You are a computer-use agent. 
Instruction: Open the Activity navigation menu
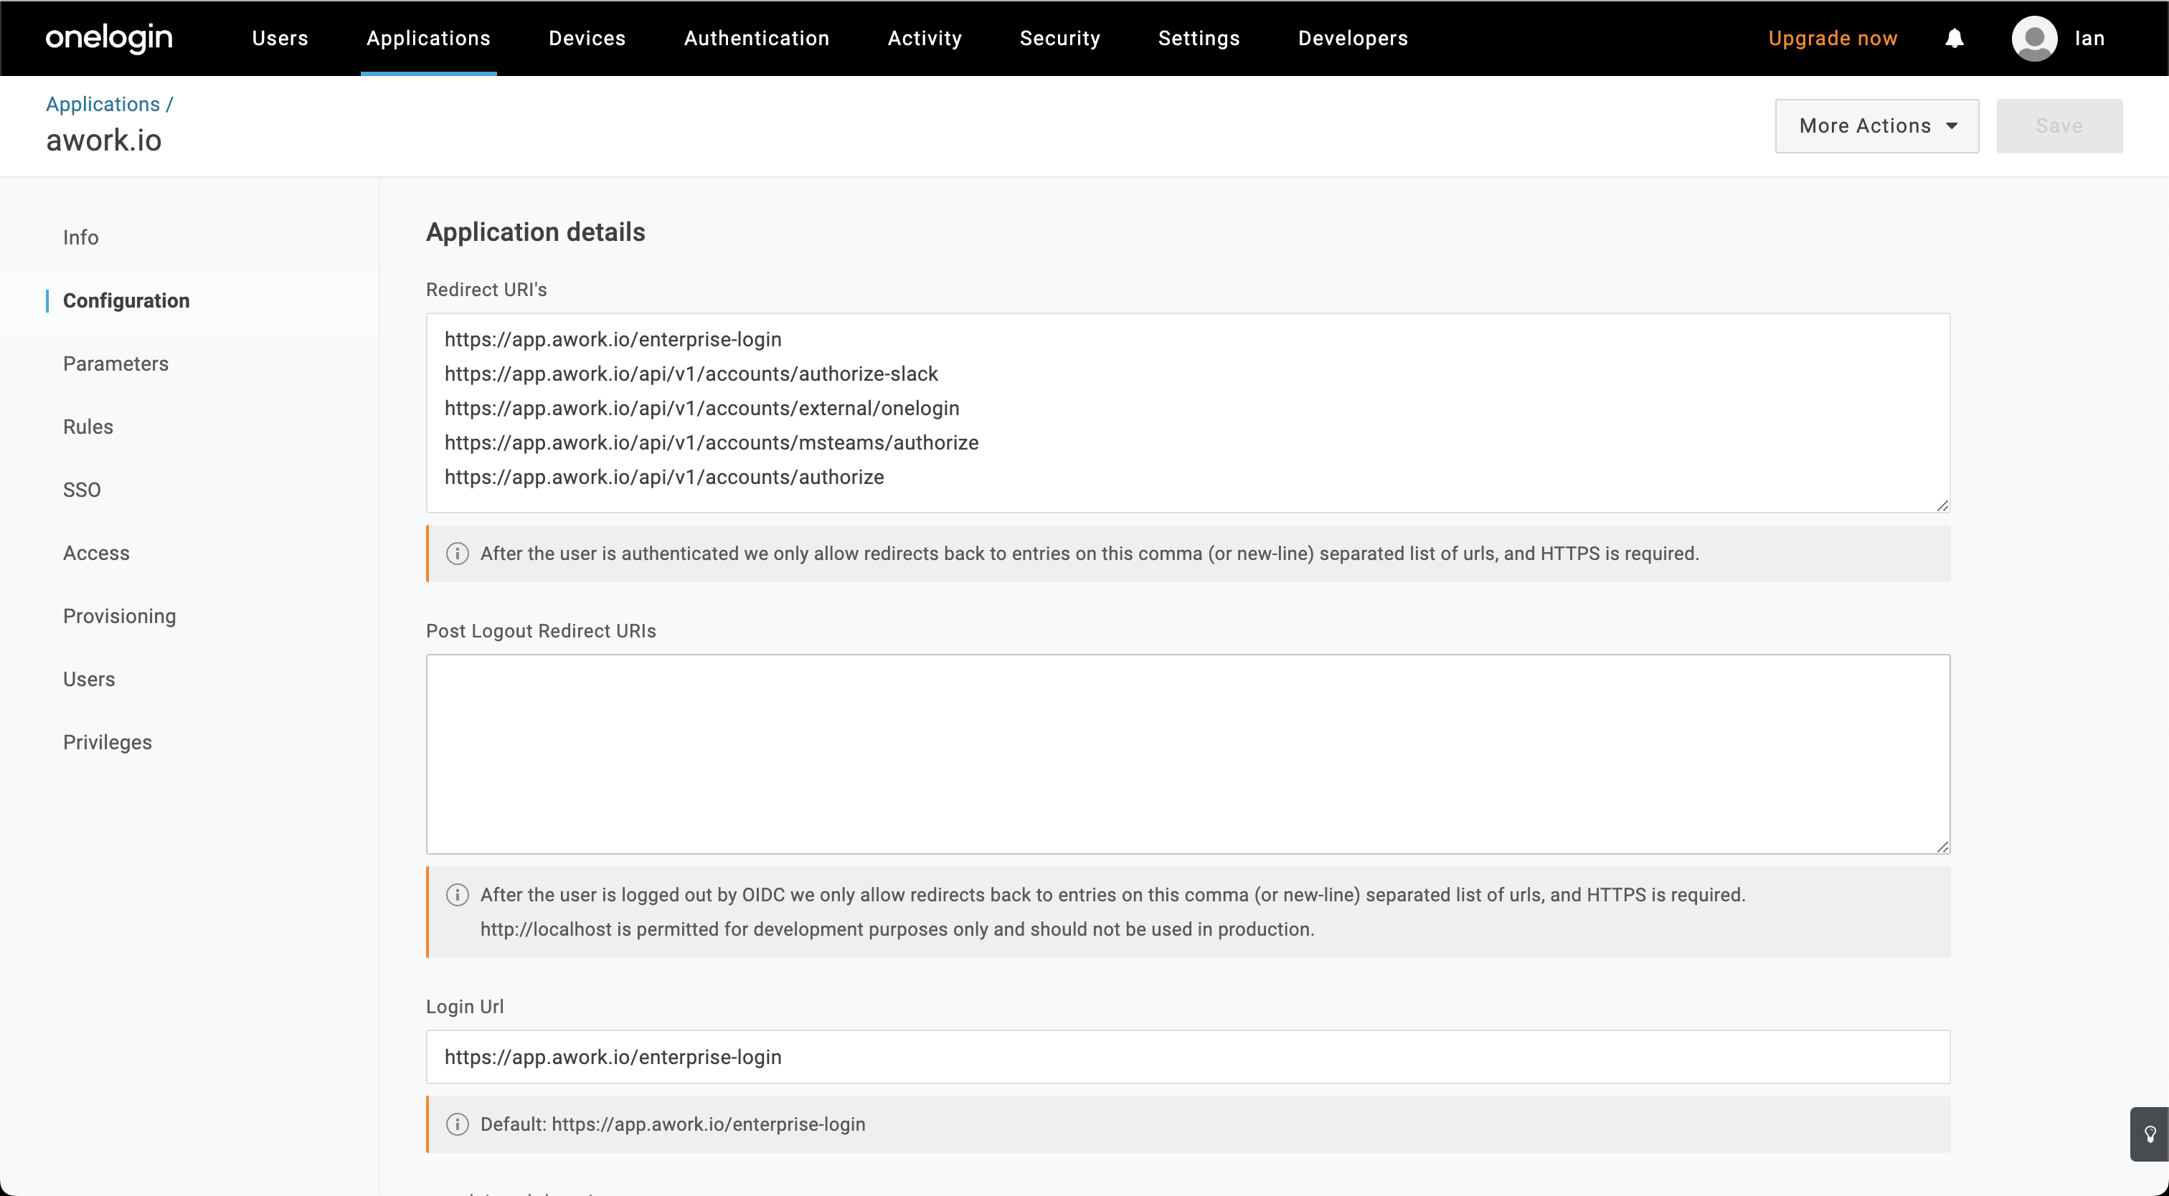(925, 39)
